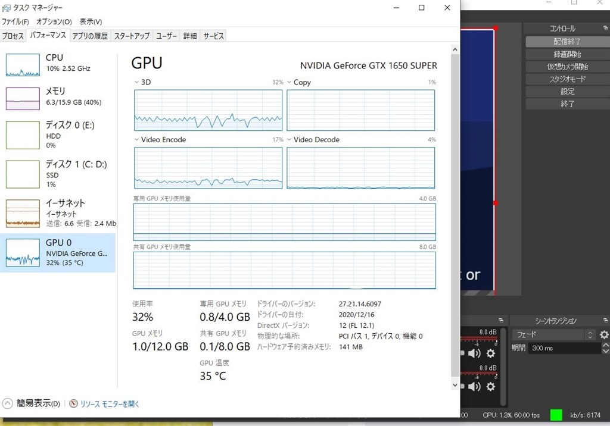Mute the upper audio source speaker icon
This screenshot has width=610, height=426.
pos(474,353)
